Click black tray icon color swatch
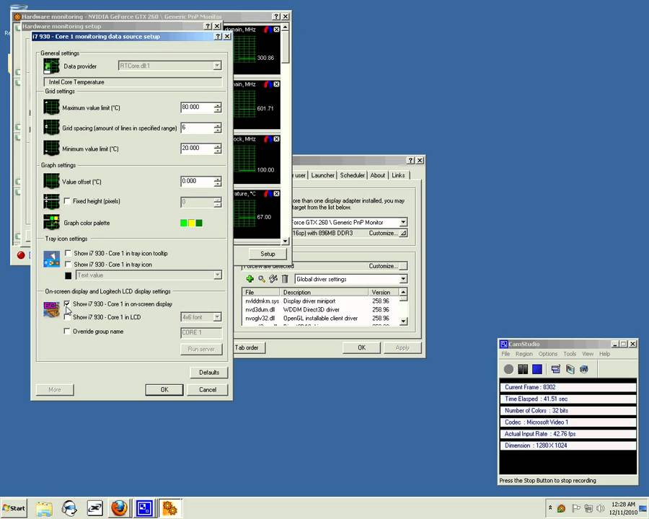 [69, 275]
